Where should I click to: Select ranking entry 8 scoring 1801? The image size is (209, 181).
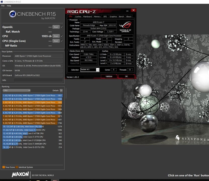tap(32, 120)
